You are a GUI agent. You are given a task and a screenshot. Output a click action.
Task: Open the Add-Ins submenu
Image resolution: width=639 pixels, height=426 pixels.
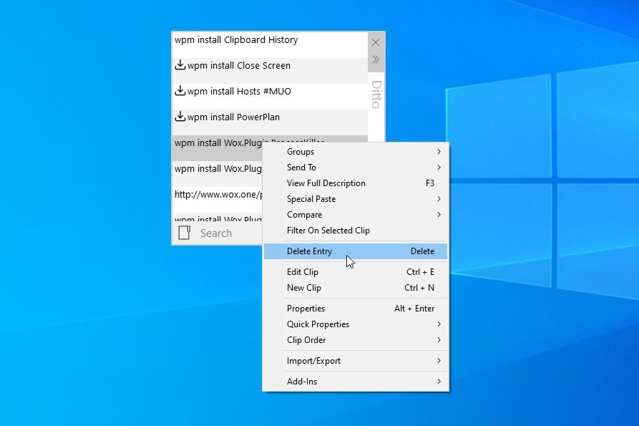click(356, 382)
